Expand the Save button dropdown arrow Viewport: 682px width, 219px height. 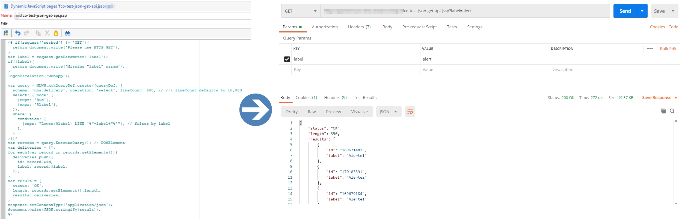click(673, 11)
